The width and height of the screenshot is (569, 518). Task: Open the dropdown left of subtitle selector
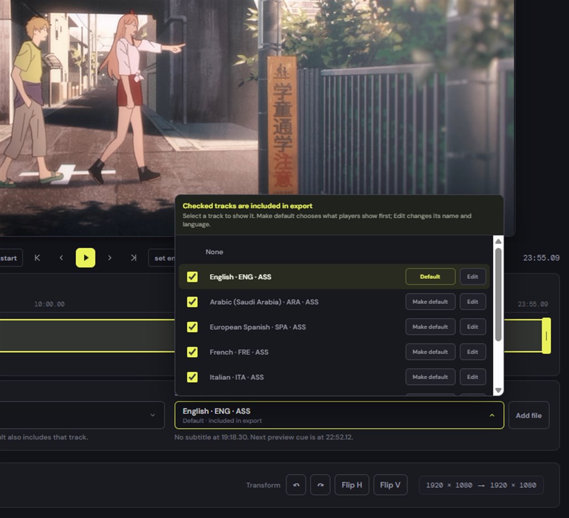pyautogui.click(x=82, y=415)
